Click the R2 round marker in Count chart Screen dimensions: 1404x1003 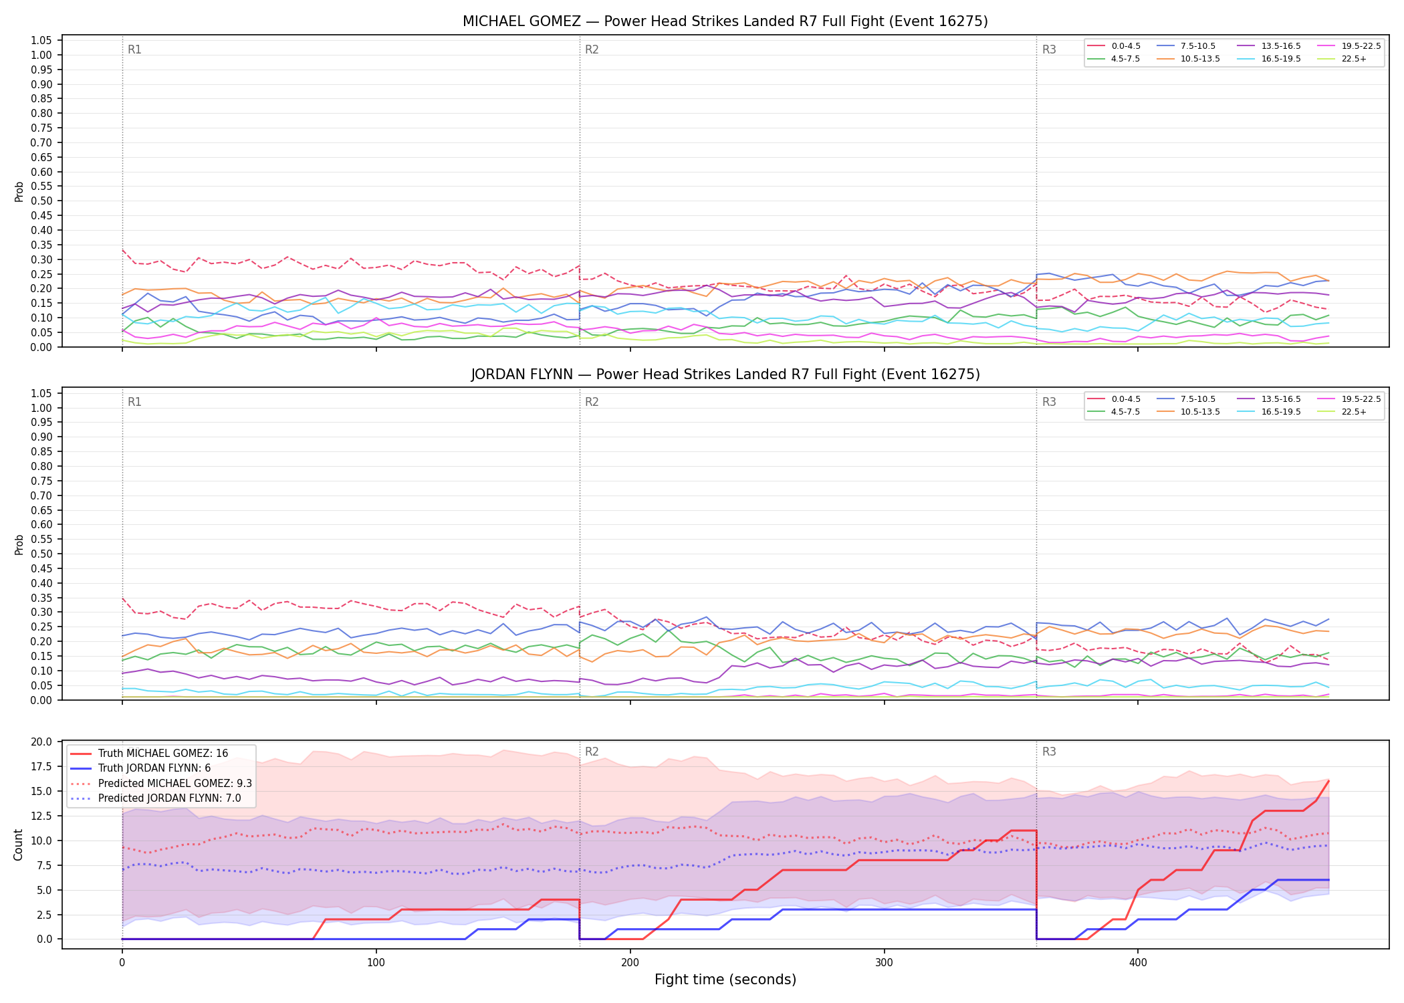point(592,752)
